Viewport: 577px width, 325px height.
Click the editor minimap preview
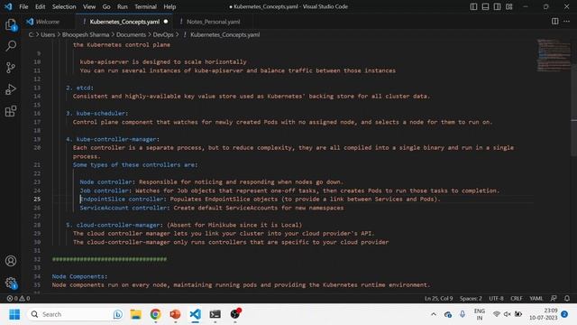[554, 55]
